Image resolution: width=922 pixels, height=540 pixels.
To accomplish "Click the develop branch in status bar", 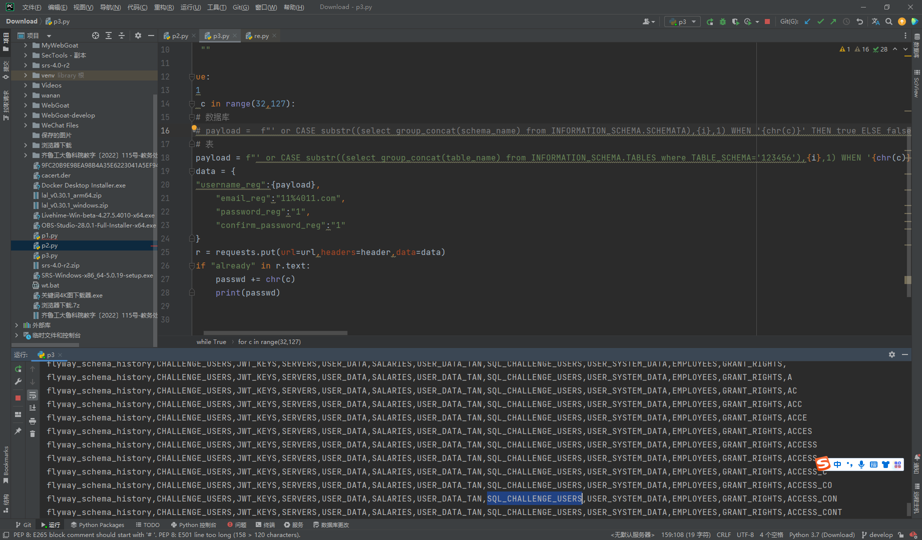I will pyautogui.click(x=877, y=535).
